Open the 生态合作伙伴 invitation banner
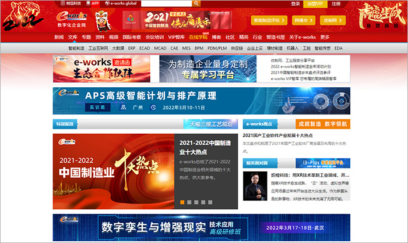This screenshot has height=243, width=408. [102, 69]
